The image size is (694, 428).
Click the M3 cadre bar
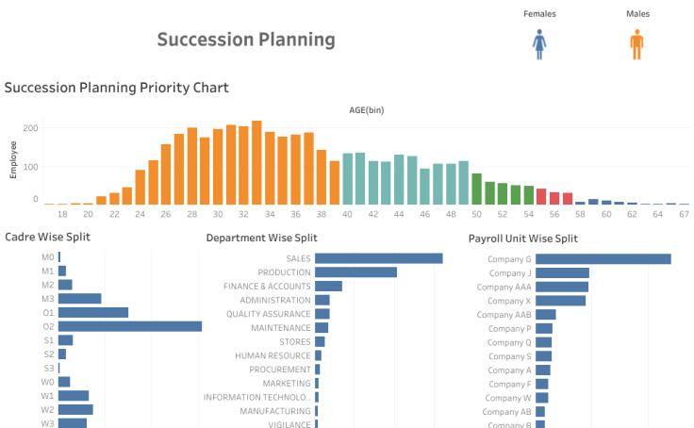[x=79, y=299]
